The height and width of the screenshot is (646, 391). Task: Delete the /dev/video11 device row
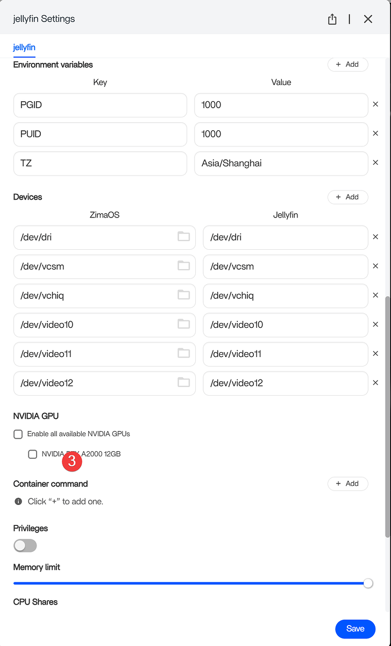375,354
